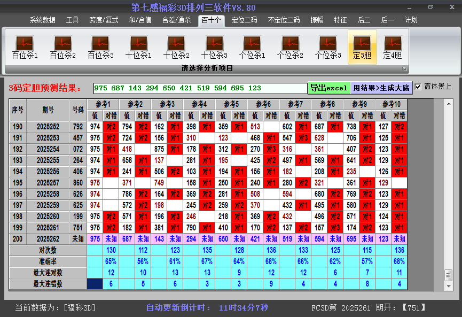Click the prediction results text field
Image resolution: width=462 pixels, height=317 pixels.
point(200,88)
